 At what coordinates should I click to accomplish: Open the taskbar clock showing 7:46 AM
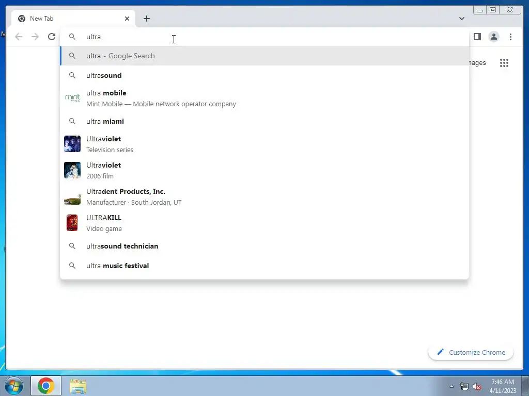[503, 386]
